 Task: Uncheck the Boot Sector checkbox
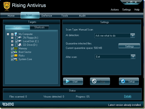(12, 52)
